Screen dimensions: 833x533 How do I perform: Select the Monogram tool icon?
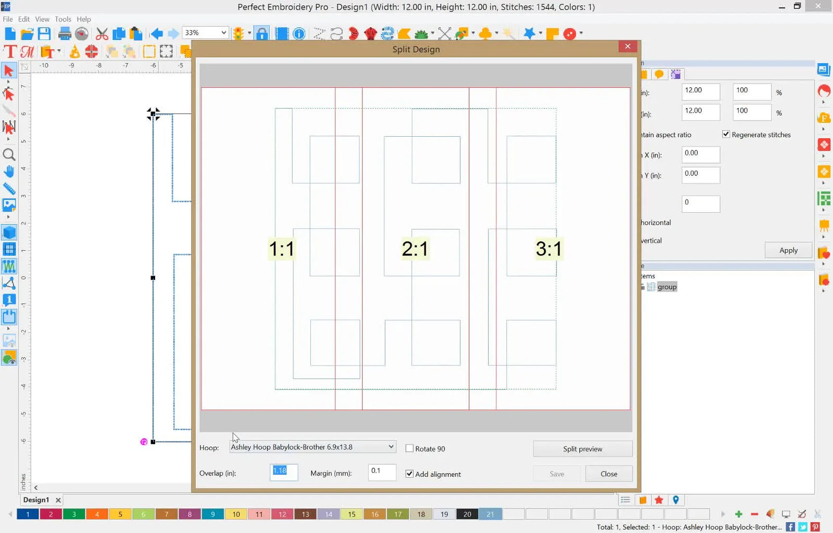pos(27,51)
